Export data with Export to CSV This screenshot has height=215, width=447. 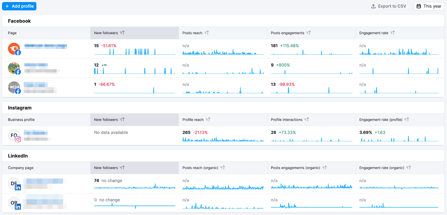tap(388, 6)
